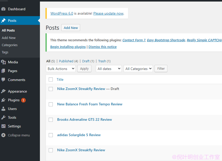Open Categories in Posts submenu
Screen dimensions: 222x161
(x=10, y=45)
